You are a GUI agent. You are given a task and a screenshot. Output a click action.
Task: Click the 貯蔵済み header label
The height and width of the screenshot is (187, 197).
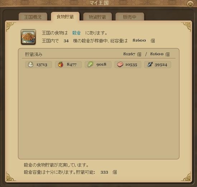34,55
